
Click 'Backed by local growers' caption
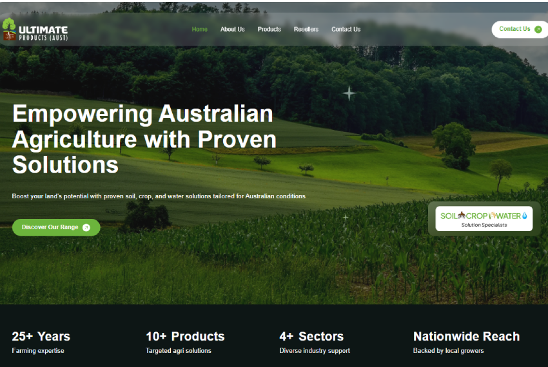point(449,351)
